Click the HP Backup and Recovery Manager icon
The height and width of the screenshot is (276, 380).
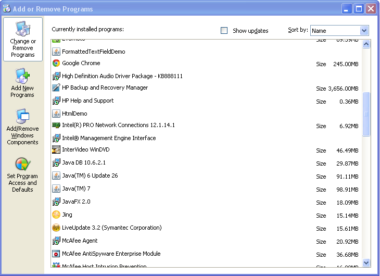pyautogui.click(x=56, y=87)
